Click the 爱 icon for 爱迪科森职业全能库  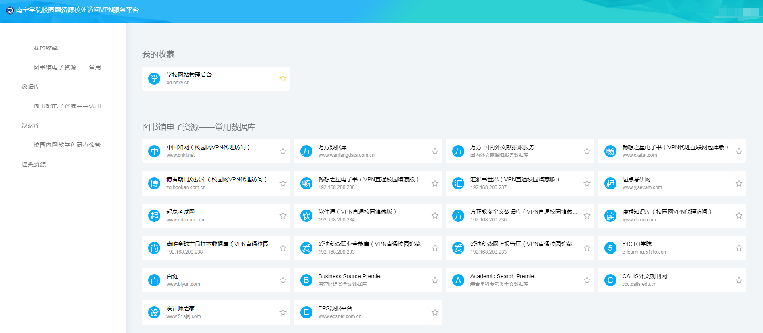pyautogui.click(x=306, y=248)
